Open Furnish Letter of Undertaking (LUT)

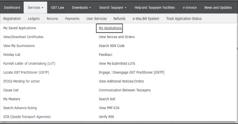(29, 64)
